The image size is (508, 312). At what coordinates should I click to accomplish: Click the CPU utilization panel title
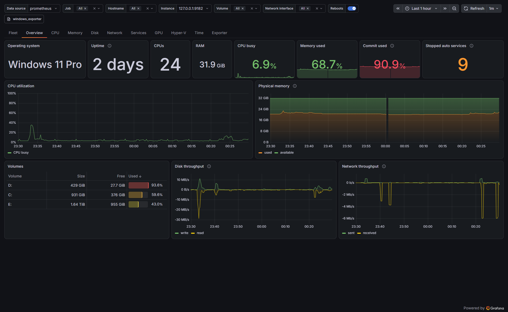tap(21, 86)
